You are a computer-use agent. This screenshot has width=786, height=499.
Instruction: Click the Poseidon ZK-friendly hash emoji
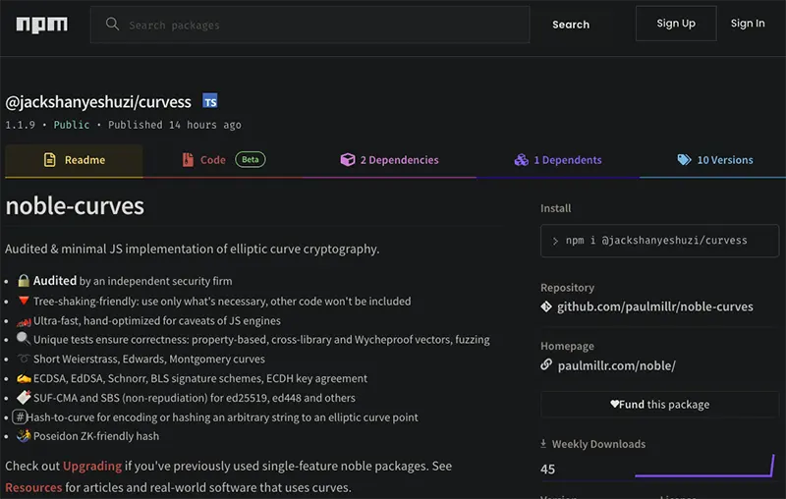(x=24, y=436)
